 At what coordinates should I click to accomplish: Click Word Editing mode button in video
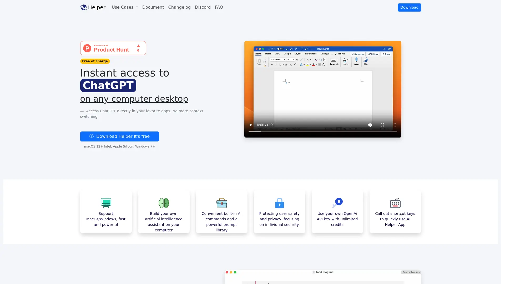point(373,54)
